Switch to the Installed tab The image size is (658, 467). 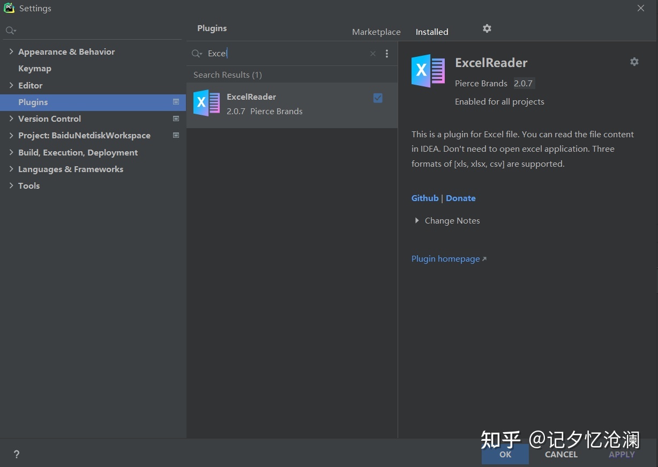point(432,32)
